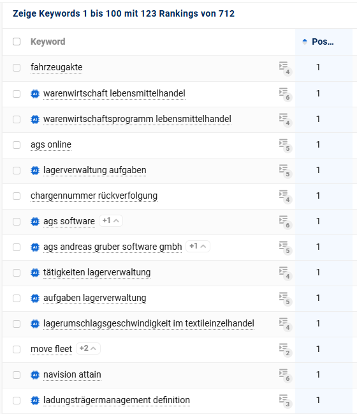357x414 pixels.
Task: Click AI badge next to lagerumschlagsgeschwindigkeit im textileinzelhandel
Action: pos(35,324)
